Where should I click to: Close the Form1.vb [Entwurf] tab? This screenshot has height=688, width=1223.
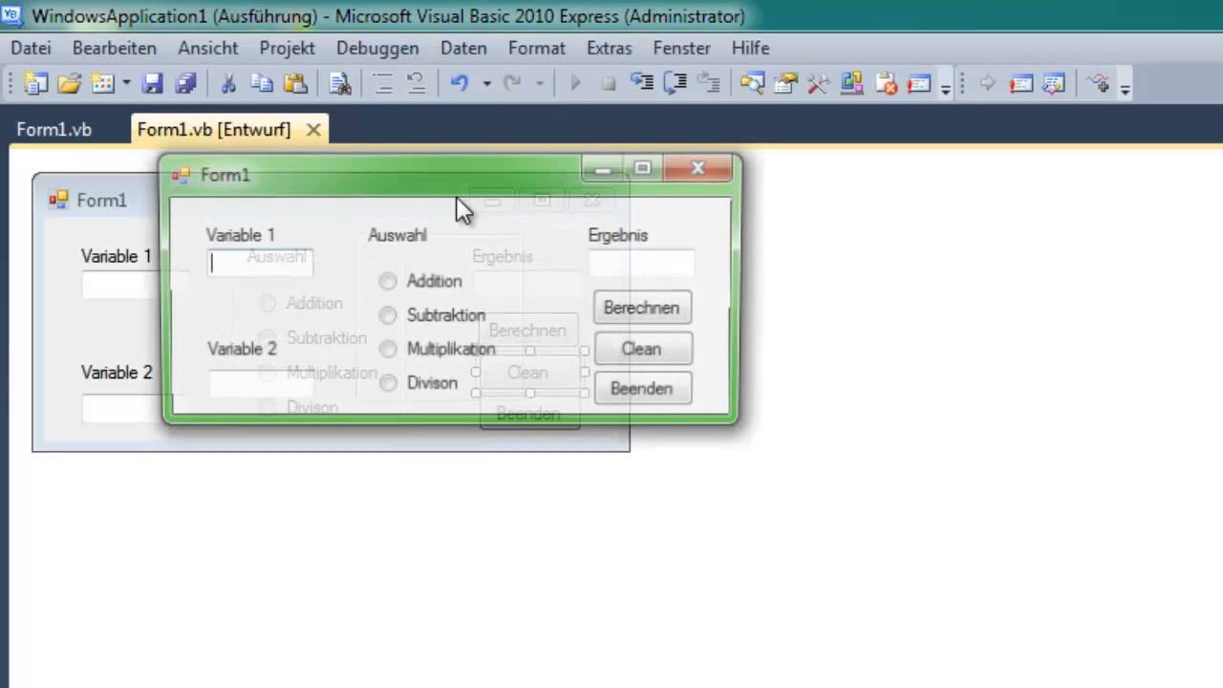313,130
